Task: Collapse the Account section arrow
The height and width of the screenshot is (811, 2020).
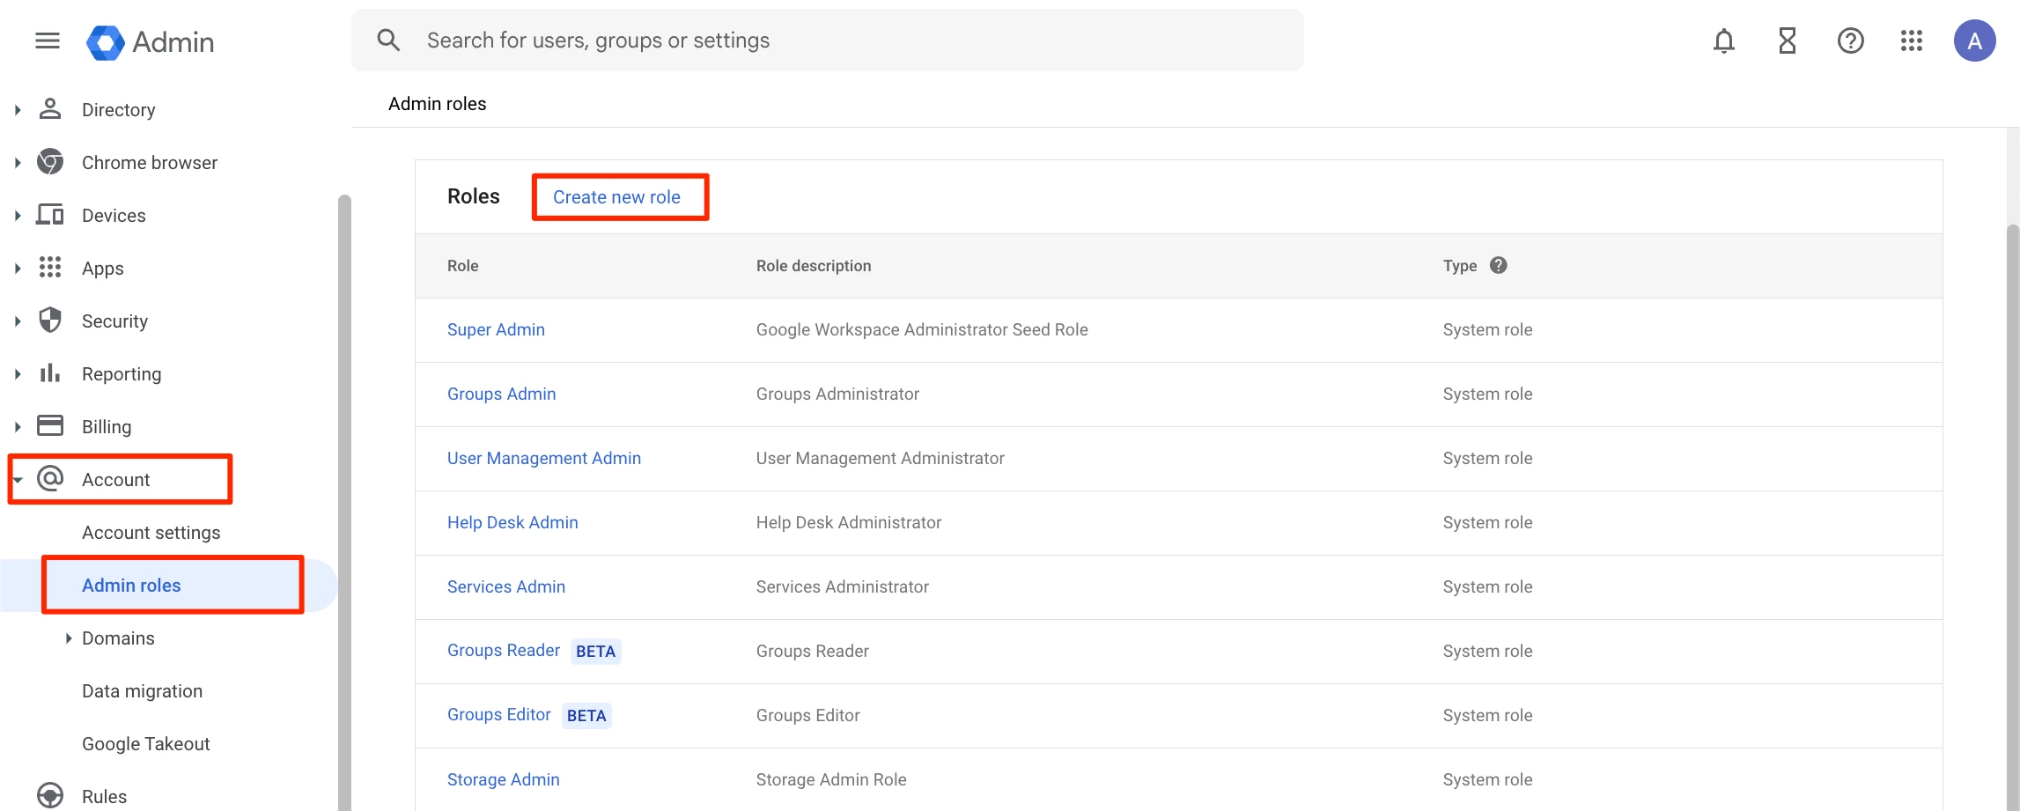Action: coord(17,480)
